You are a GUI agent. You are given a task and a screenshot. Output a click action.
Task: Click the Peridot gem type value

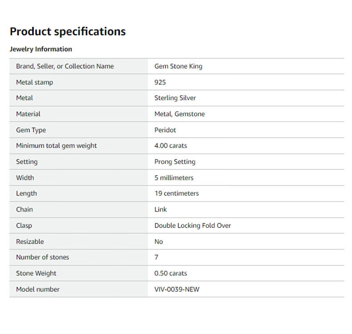165,130
